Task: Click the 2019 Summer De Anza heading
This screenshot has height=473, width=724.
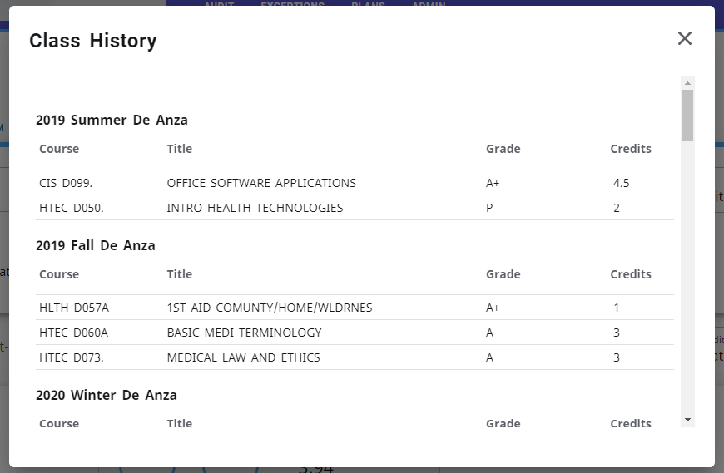Action: click(x=112, y=120)
